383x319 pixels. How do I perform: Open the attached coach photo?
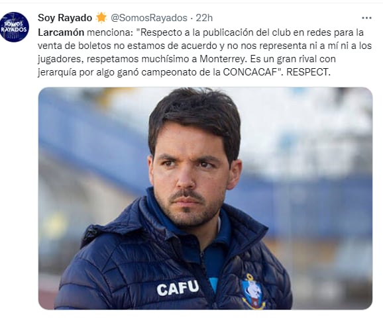click(205, 199)
